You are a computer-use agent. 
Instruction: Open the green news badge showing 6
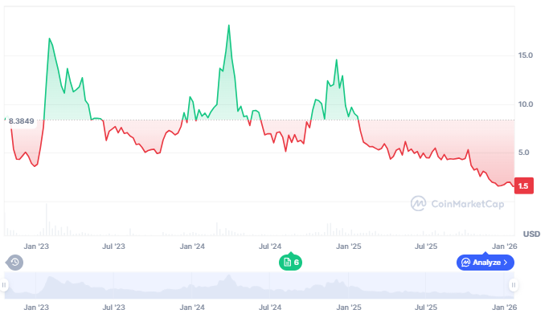(290, 263)
